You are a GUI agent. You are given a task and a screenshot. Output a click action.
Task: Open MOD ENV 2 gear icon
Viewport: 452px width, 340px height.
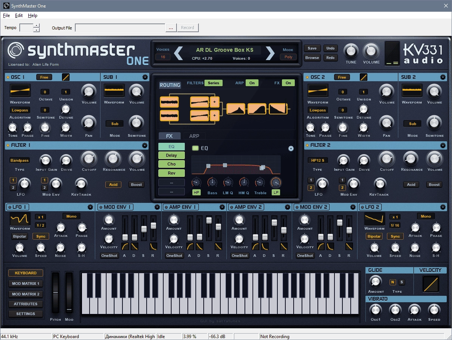[x=353, y=207]
